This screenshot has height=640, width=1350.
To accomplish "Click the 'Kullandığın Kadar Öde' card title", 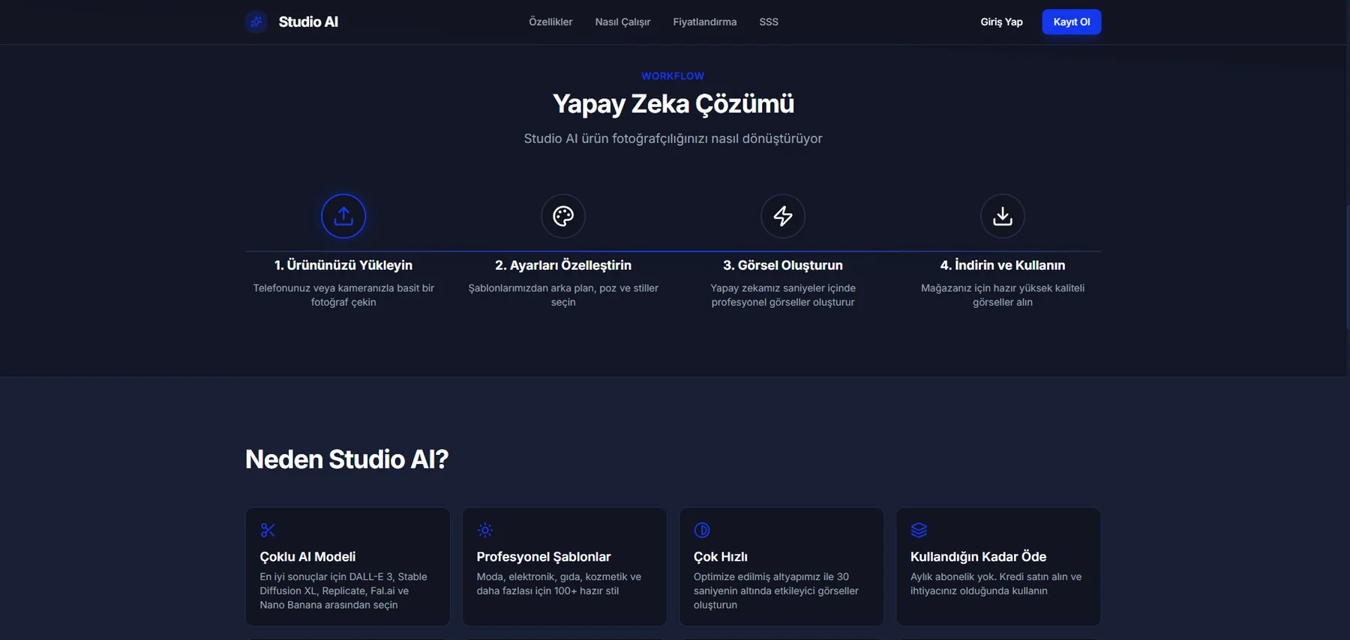I will (978, 557).
